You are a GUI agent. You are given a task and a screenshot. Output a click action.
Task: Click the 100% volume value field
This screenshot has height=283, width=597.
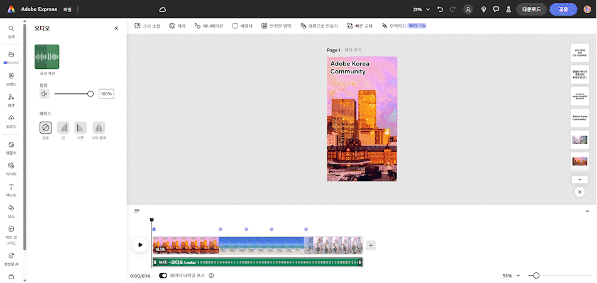(x=107, y=93)
